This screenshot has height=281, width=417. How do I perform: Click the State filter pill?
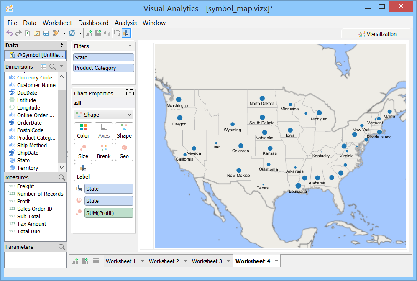click(103, 57)
